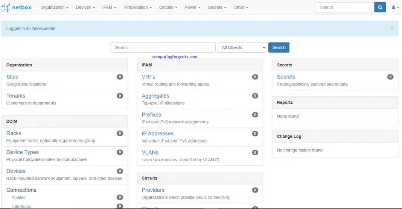Expand the All Objects dropdown
Image resolution: width=402 pixels, height=209 pixels.
click(x=242, y=47)
